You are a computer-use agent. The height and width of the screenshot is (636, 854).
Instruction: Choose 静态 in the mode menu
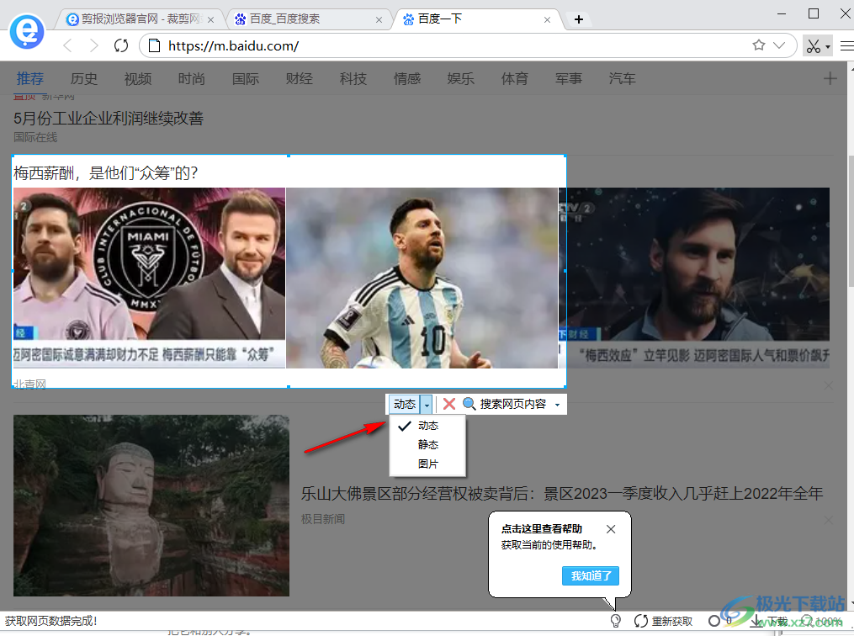427,445
